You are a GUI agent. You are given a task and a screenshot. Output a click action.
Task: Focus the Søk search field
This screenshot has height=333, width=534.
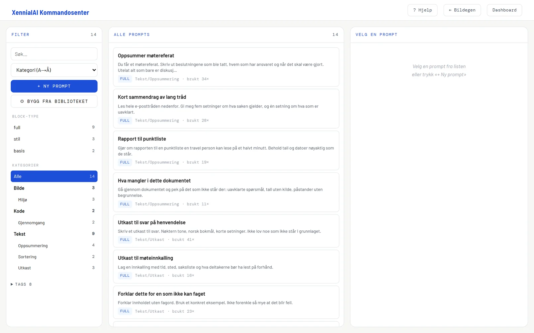point(54,54)
